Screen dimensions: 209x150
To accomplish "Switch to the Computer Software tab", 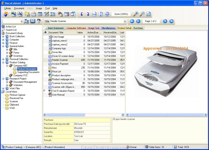I will (76, 28).
